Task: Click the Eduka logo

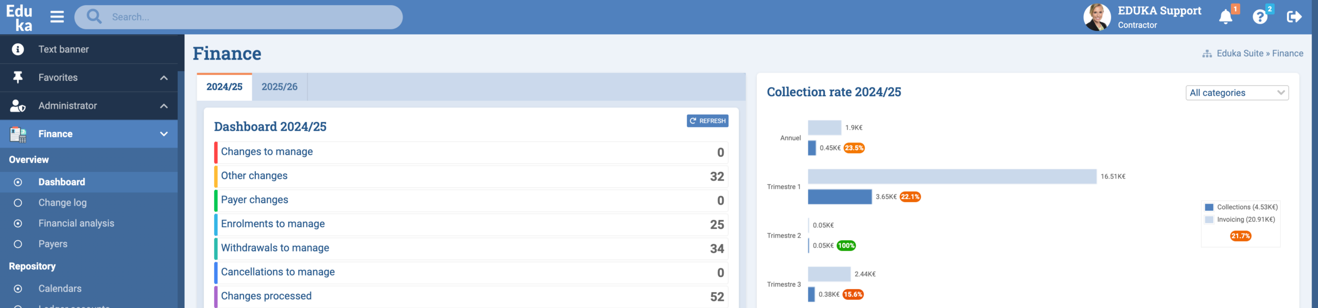Action: pos(19,17)
